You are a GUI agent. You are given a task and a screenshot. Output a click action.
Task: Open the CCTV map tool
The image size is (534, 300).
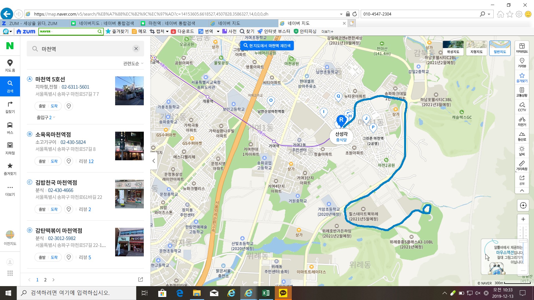tap(522, 107)
